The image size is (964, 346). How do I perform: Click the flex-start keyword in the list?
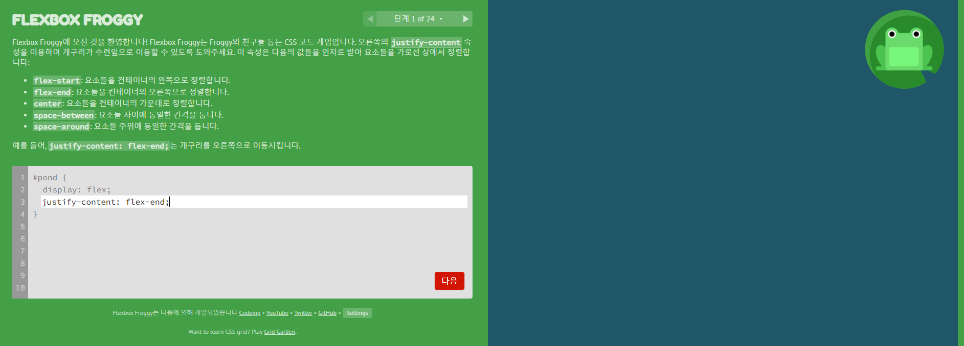tap(57, 81)
